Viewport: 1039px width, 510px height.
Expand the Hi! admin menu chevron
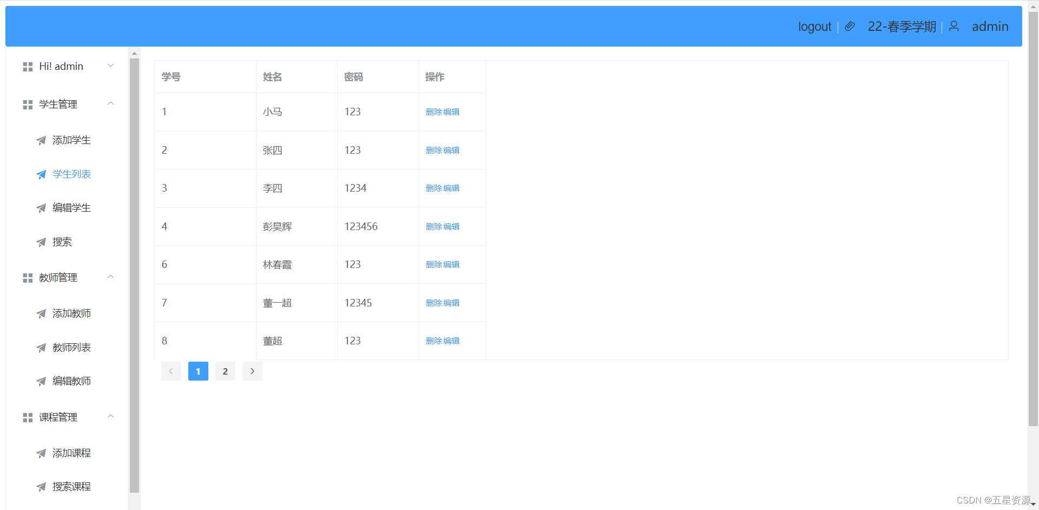point(111,66)
